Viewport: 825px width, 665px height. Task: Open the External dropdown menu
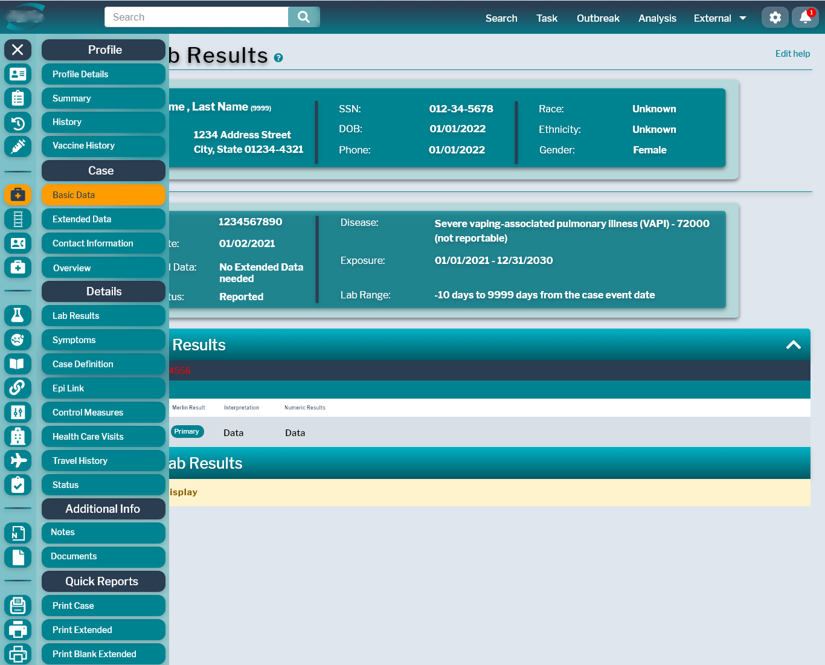[720, 18]
